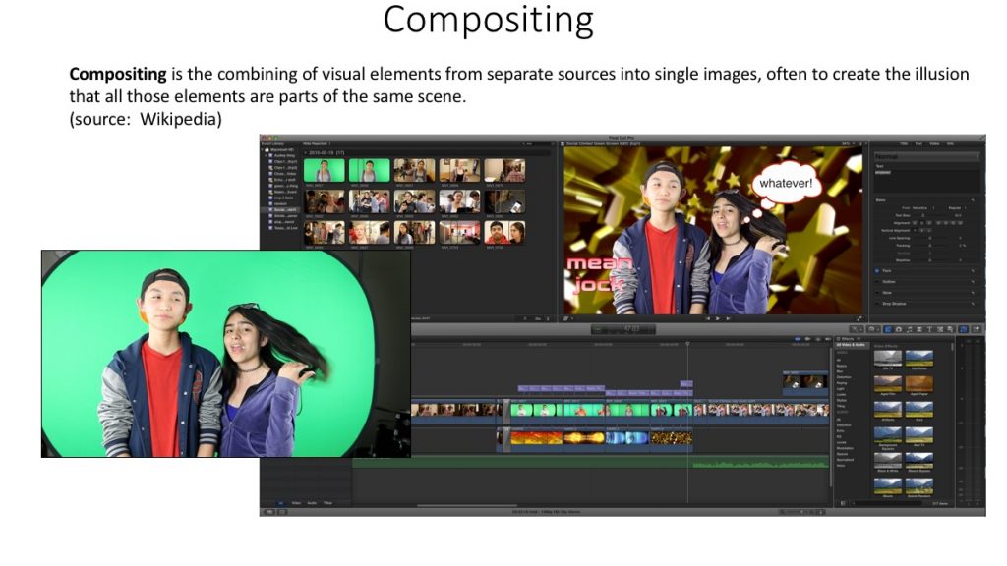1007x566 pixels.
Task: Toggle the Effects browser toolbar icon
Action: click(888, 329)
